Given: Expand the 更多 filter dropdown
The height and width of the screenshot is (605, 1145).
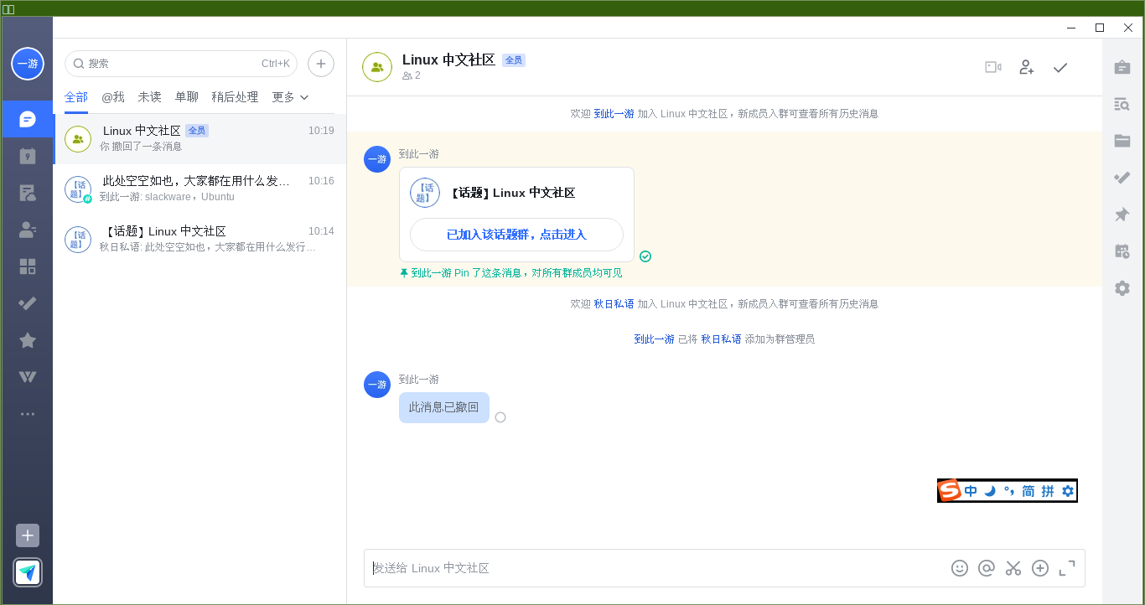Looking at the screenshot, I should [x=290, y=97].
